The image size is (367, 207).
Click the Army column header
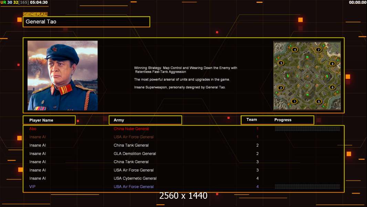click(x=145, y=120)
